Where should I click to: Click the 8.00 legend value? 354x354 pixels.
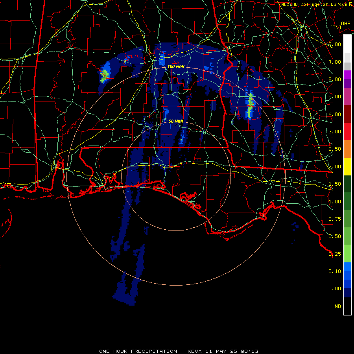coord(335,44)
